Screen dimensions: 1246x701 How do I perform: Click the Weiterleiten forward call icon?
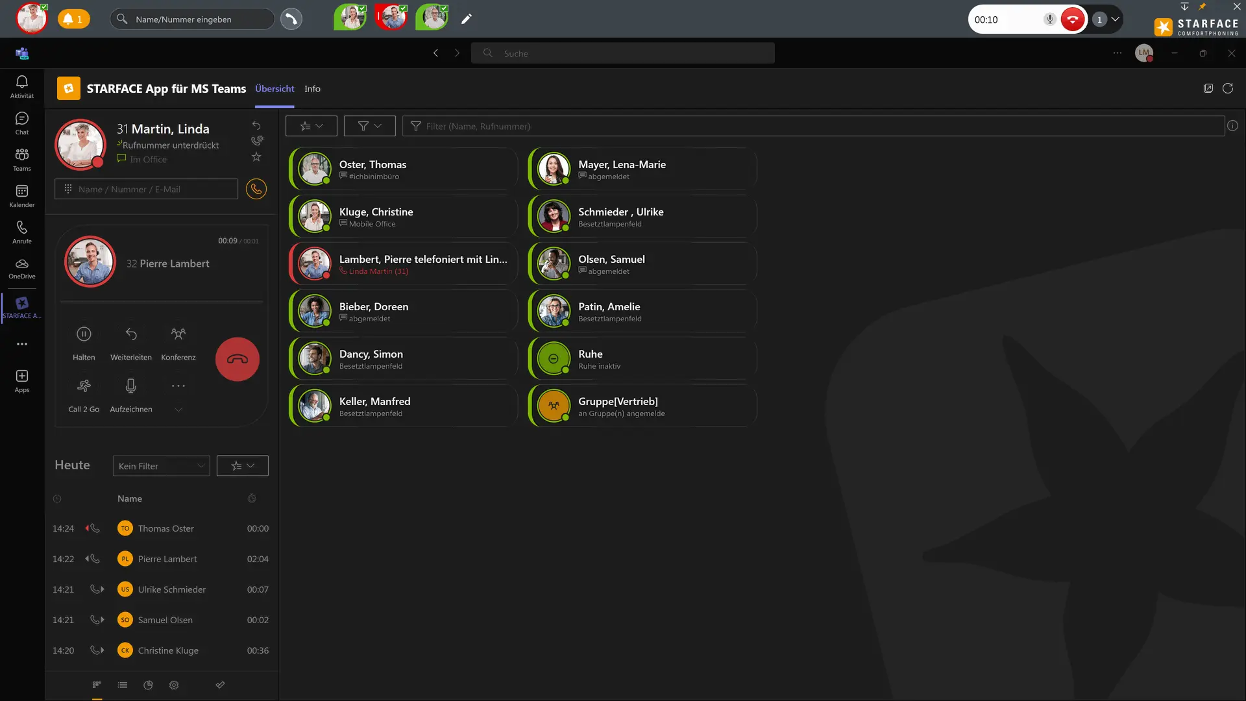pyautogui.click(x=131, y=334)
